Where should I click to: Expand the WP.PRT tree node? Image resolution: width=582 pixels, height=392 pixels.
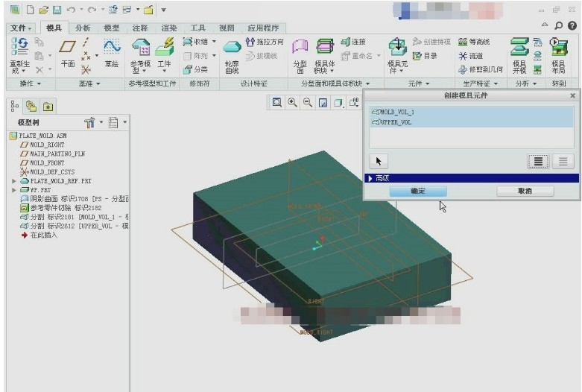(13, 190)
